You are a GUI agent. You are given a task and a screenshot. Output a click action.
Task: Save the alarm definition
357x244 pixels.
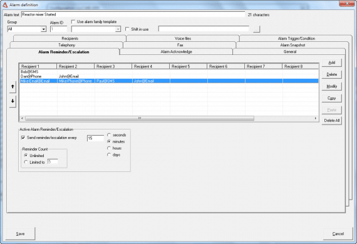coord(20,233)
